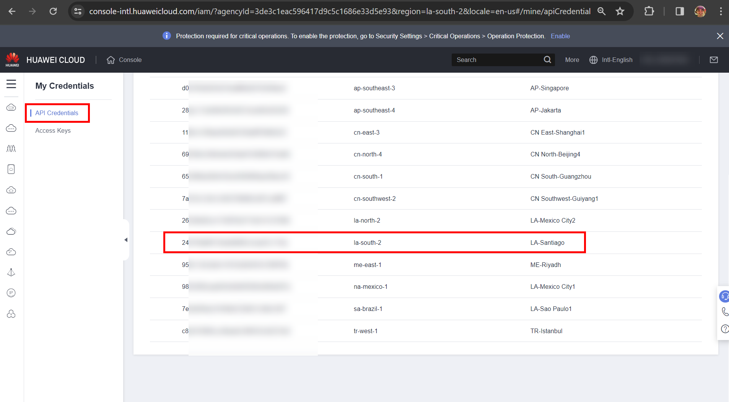Image resolution: width=729 pixels, height=402 pixels.
Task: Click the phone contact icon
Action: [x=724, y=312]
